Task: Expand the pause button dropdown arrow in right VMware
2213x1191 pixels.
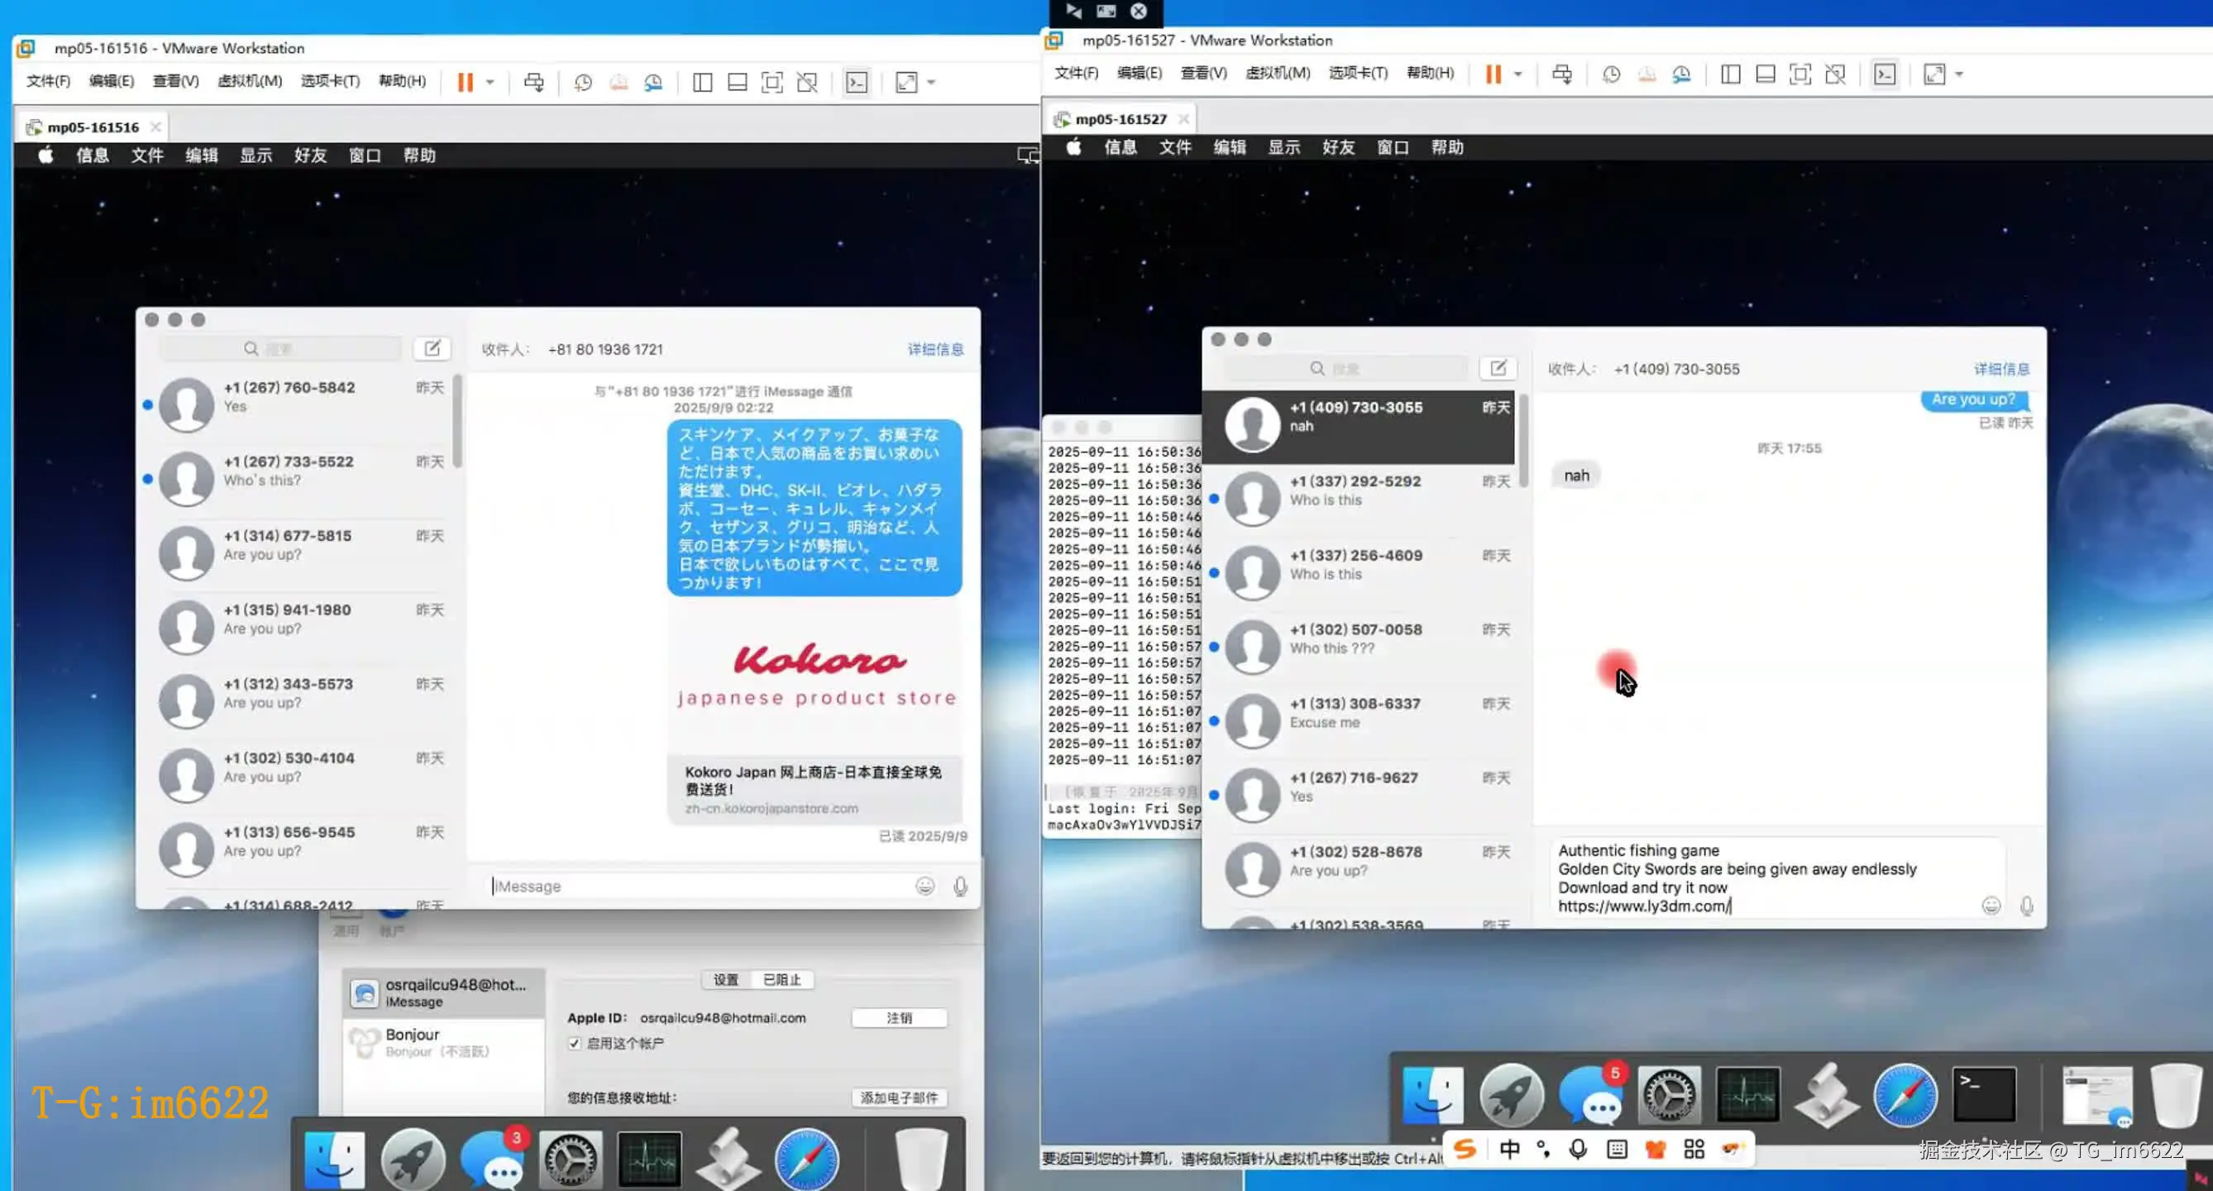Action: coord(1518,74)
